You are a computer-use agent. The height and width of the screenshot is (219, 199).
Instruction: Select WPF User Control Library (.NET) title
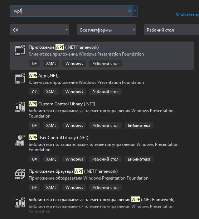[x=58, y=138]
